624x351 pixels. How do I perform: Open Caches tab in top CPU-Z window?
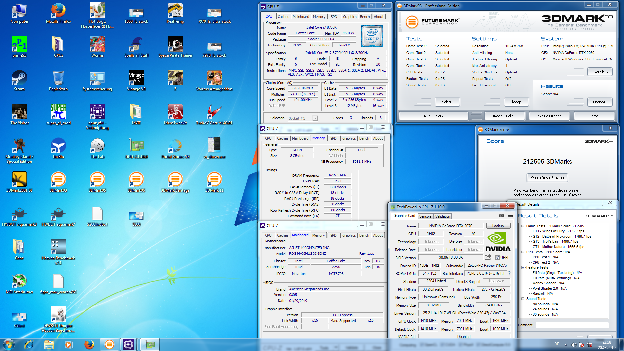point(283,17)
